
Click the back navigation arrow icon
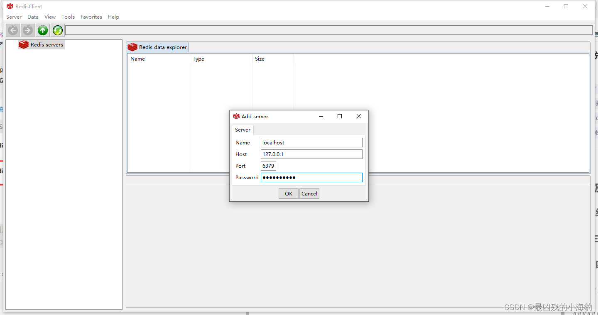coord(13,30)
